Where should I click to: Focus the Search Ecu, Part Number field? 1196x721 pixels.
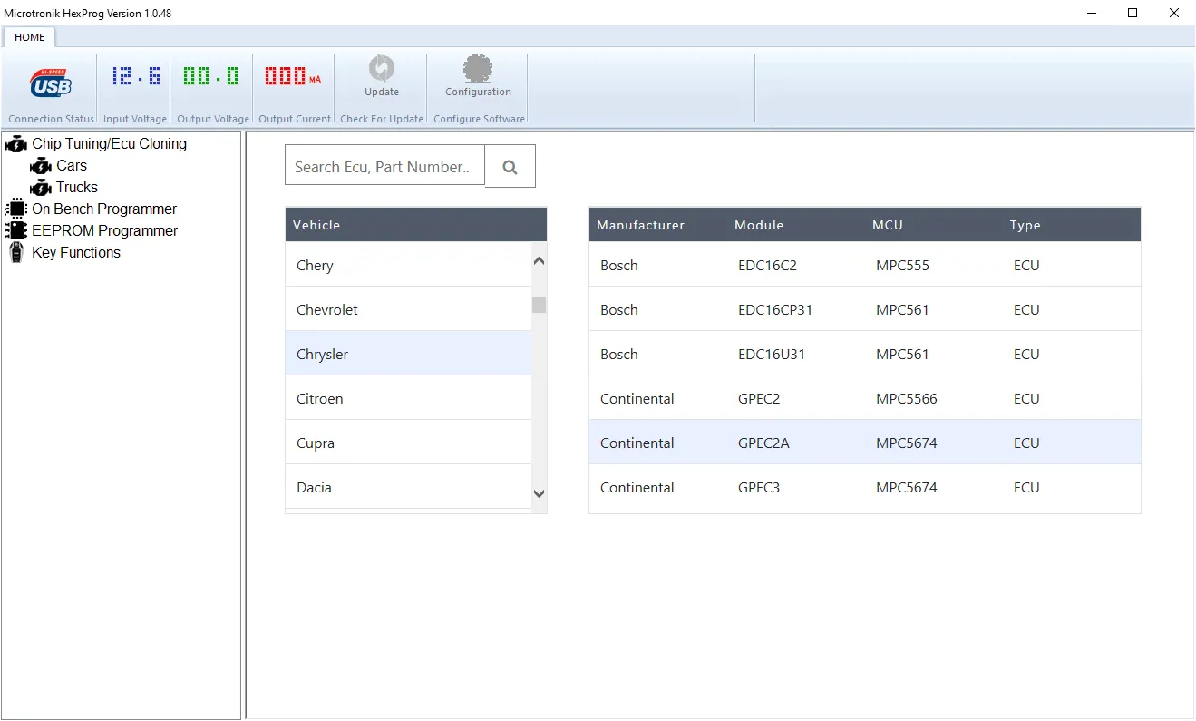pyautogui.click(x=384, y=166)
